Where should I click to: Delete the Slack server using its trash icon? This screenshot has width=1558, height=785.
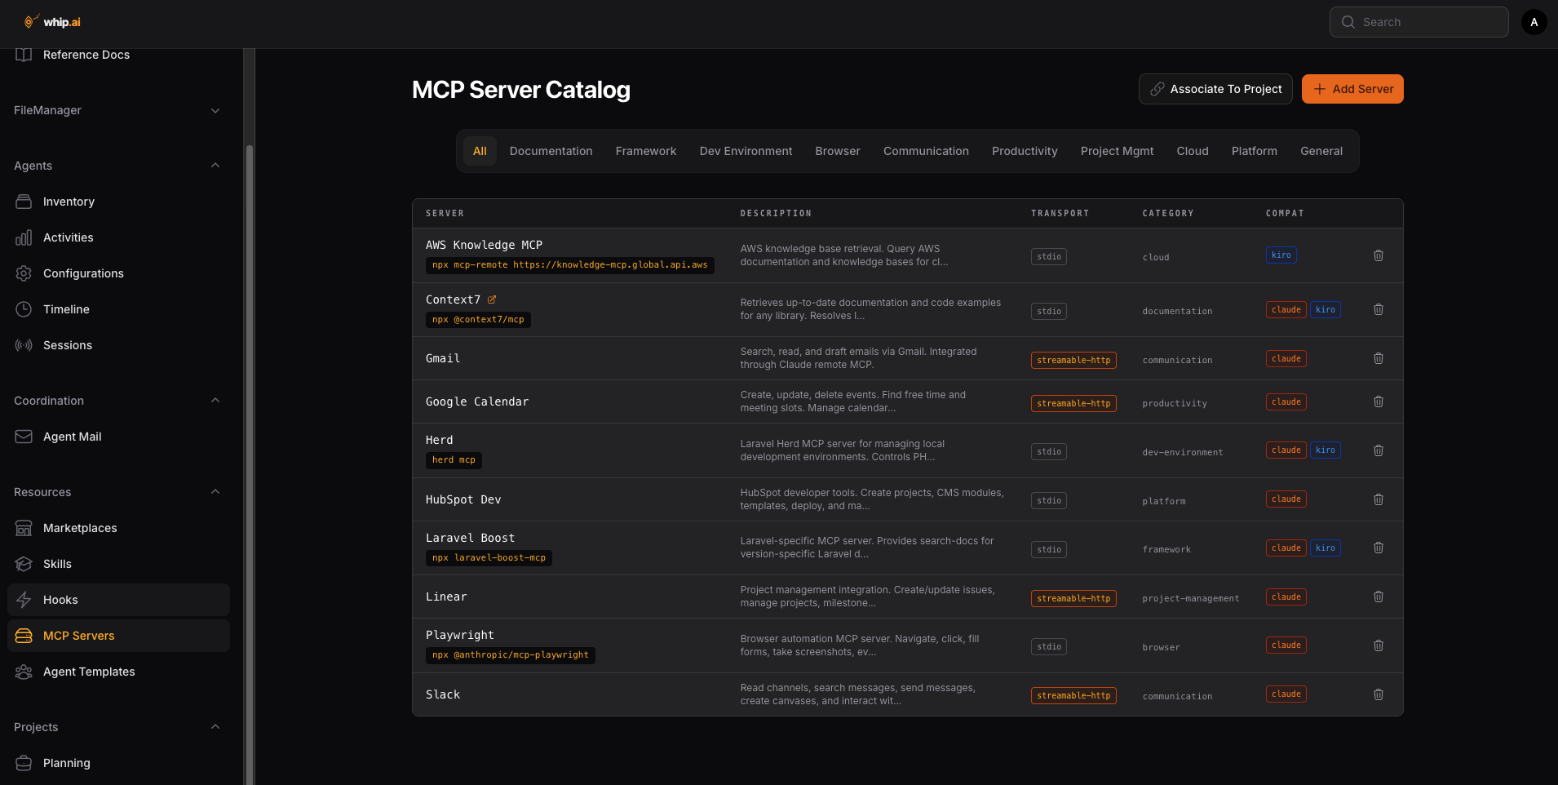(1379, 694)
